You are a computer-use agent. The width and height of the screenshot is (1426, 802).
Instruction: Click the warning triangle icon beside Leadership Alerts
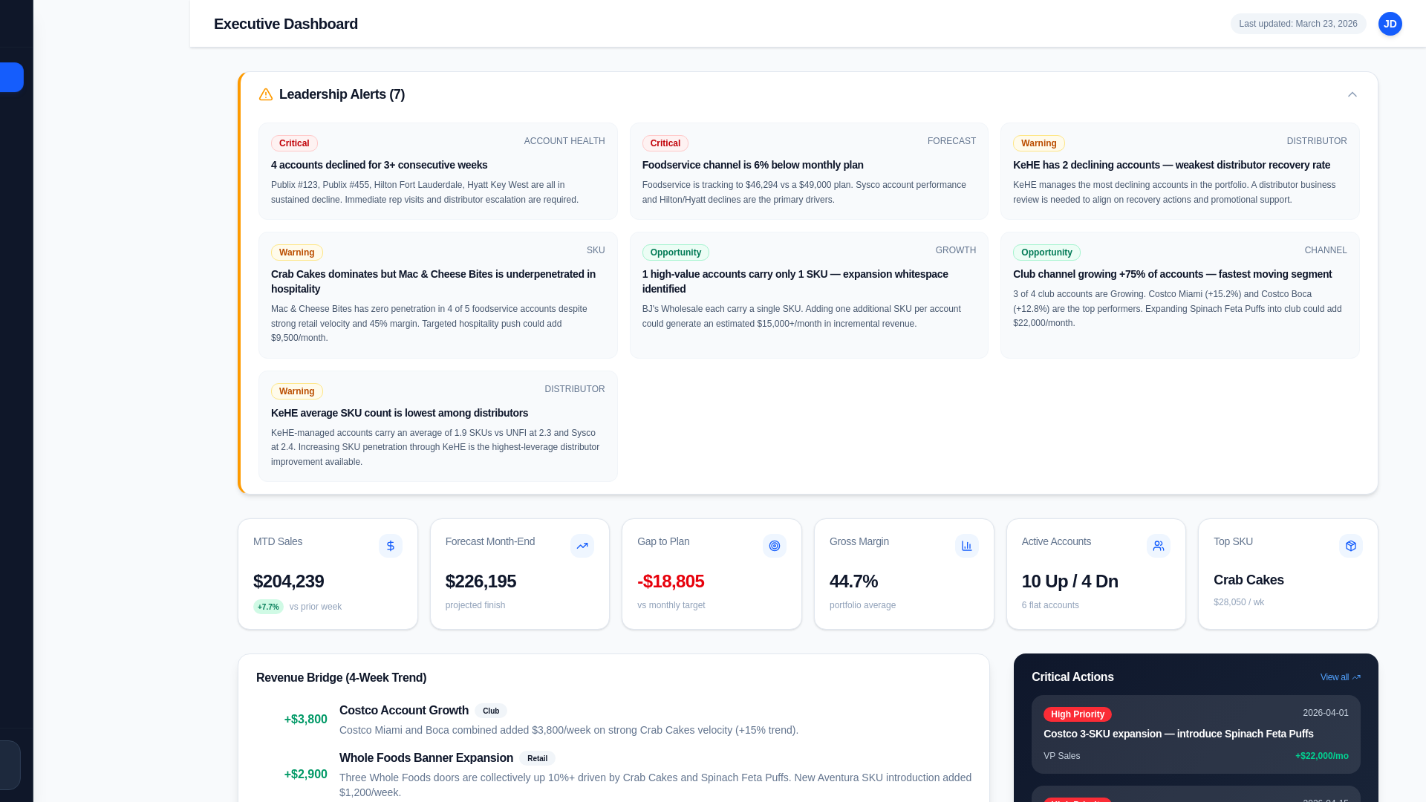click(x=266, y=94)
